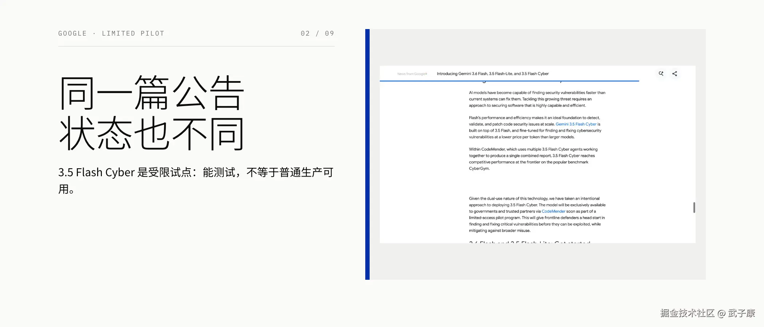Click the headline '同一篇公告'
This screenshot has width=764, height=327.
tap(151, 93)
